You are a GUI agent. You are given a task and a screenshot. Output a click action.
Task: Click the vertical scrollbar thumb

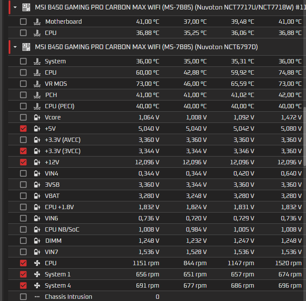pyautogui.click(x=304, y=136)
